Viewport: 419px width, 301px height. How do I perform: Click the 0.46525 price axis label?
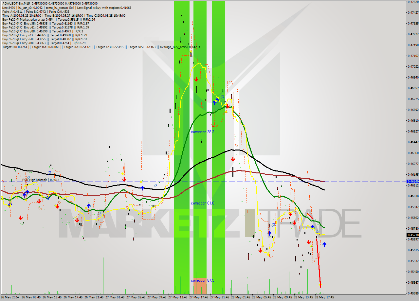pos(413,131)
